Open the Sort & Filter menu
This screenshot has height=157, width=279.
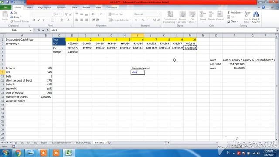[x=247, y=17]
